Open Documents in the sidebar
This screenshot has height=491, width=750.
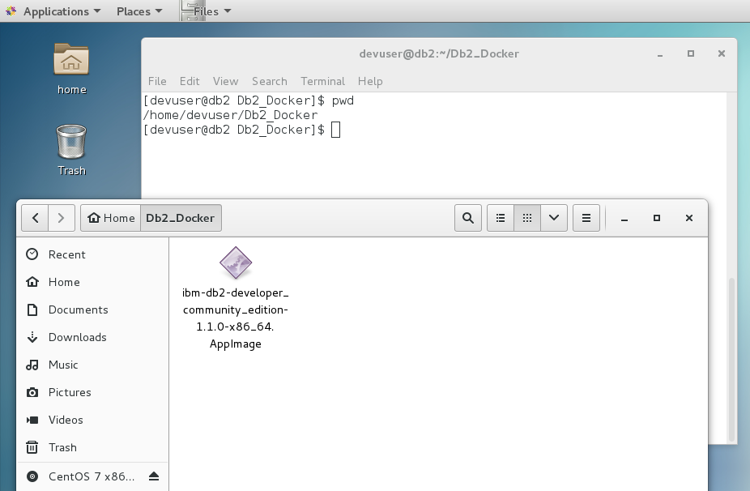pos(92,310)
